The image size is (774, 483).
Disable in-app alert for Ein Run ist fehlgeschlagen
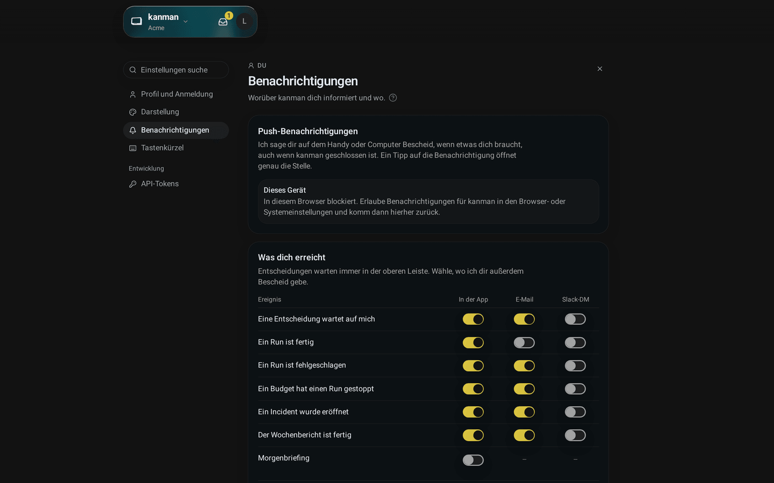473,365
